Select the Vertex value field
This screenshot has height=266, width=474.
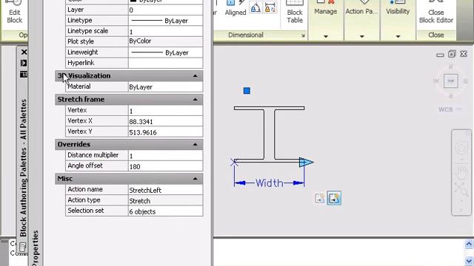tap(165, 111)
